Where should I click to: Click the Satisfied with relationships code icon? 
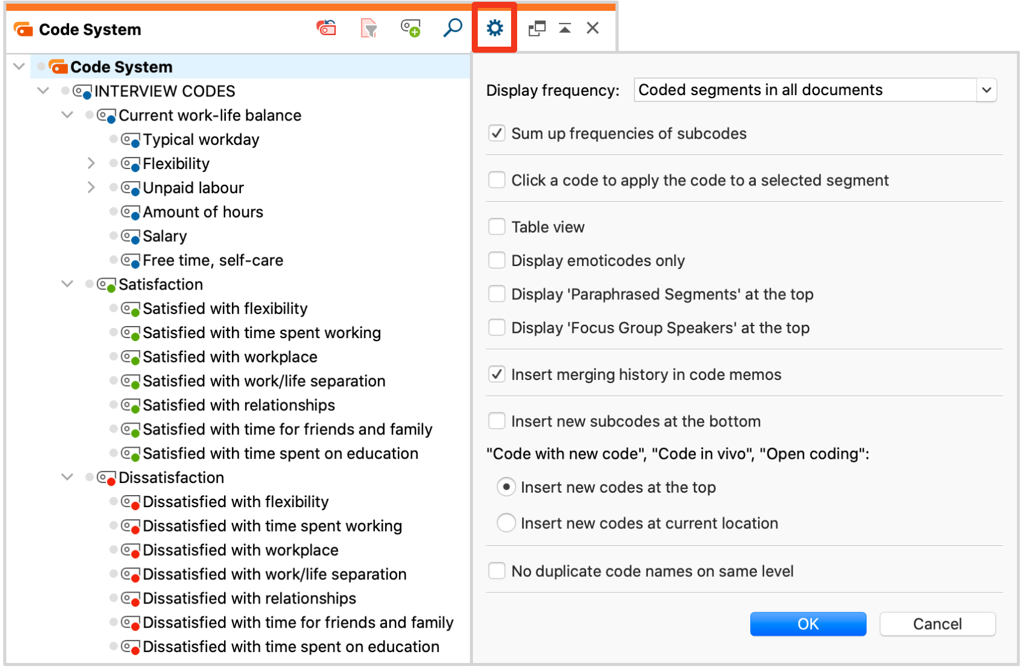[131, 405]
